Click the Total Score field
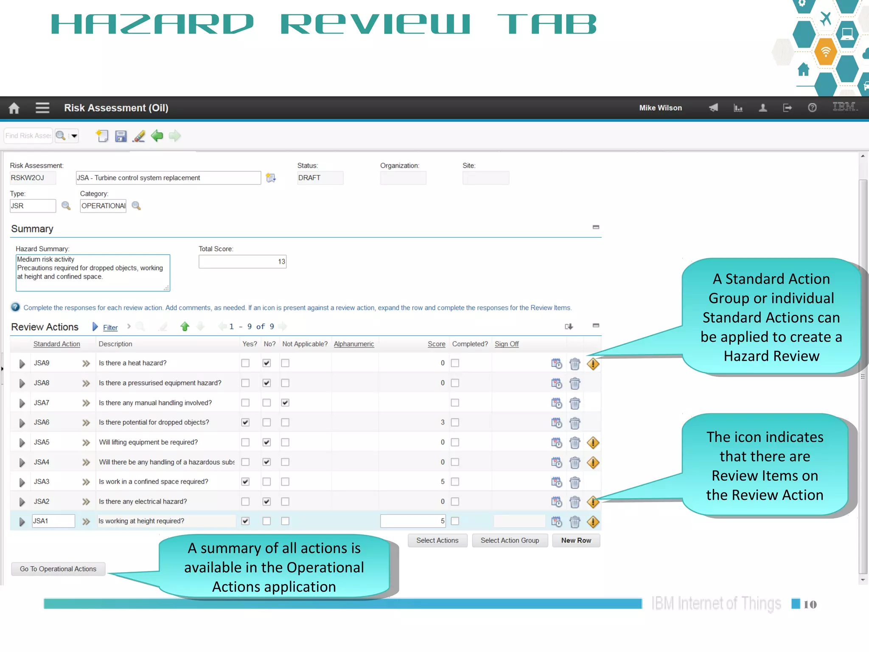Viewport: 869px width, 652px height. tap(242, 261)
